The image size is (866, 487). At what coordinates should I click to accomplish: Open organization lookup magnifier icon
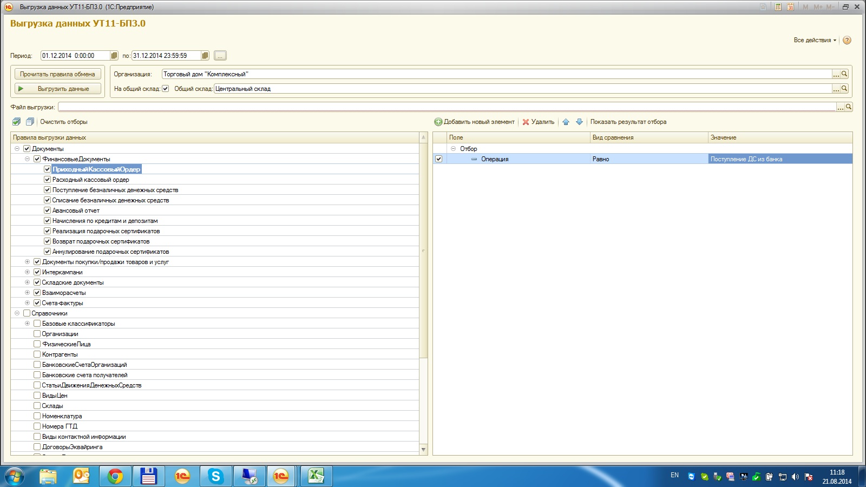[844, 74]
